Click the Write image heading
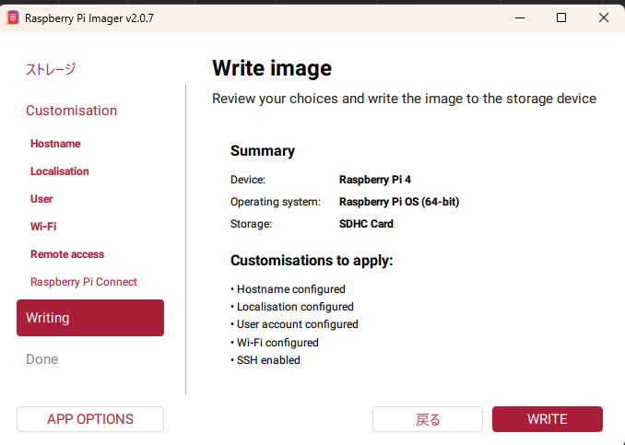Screen dimensions: 625x445 coord(272,68)
